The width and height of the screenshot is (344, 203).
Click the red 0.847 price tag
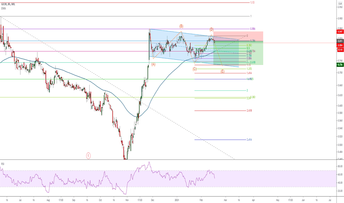click(340, 32)
